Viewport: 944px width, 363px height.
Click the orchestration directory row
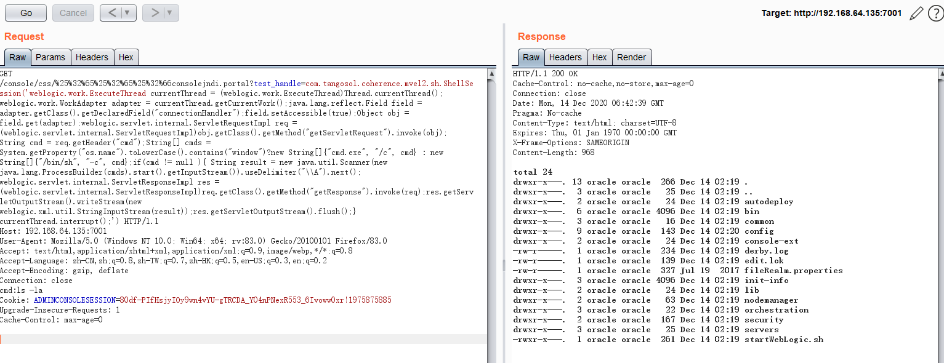(x=661, y=309)
